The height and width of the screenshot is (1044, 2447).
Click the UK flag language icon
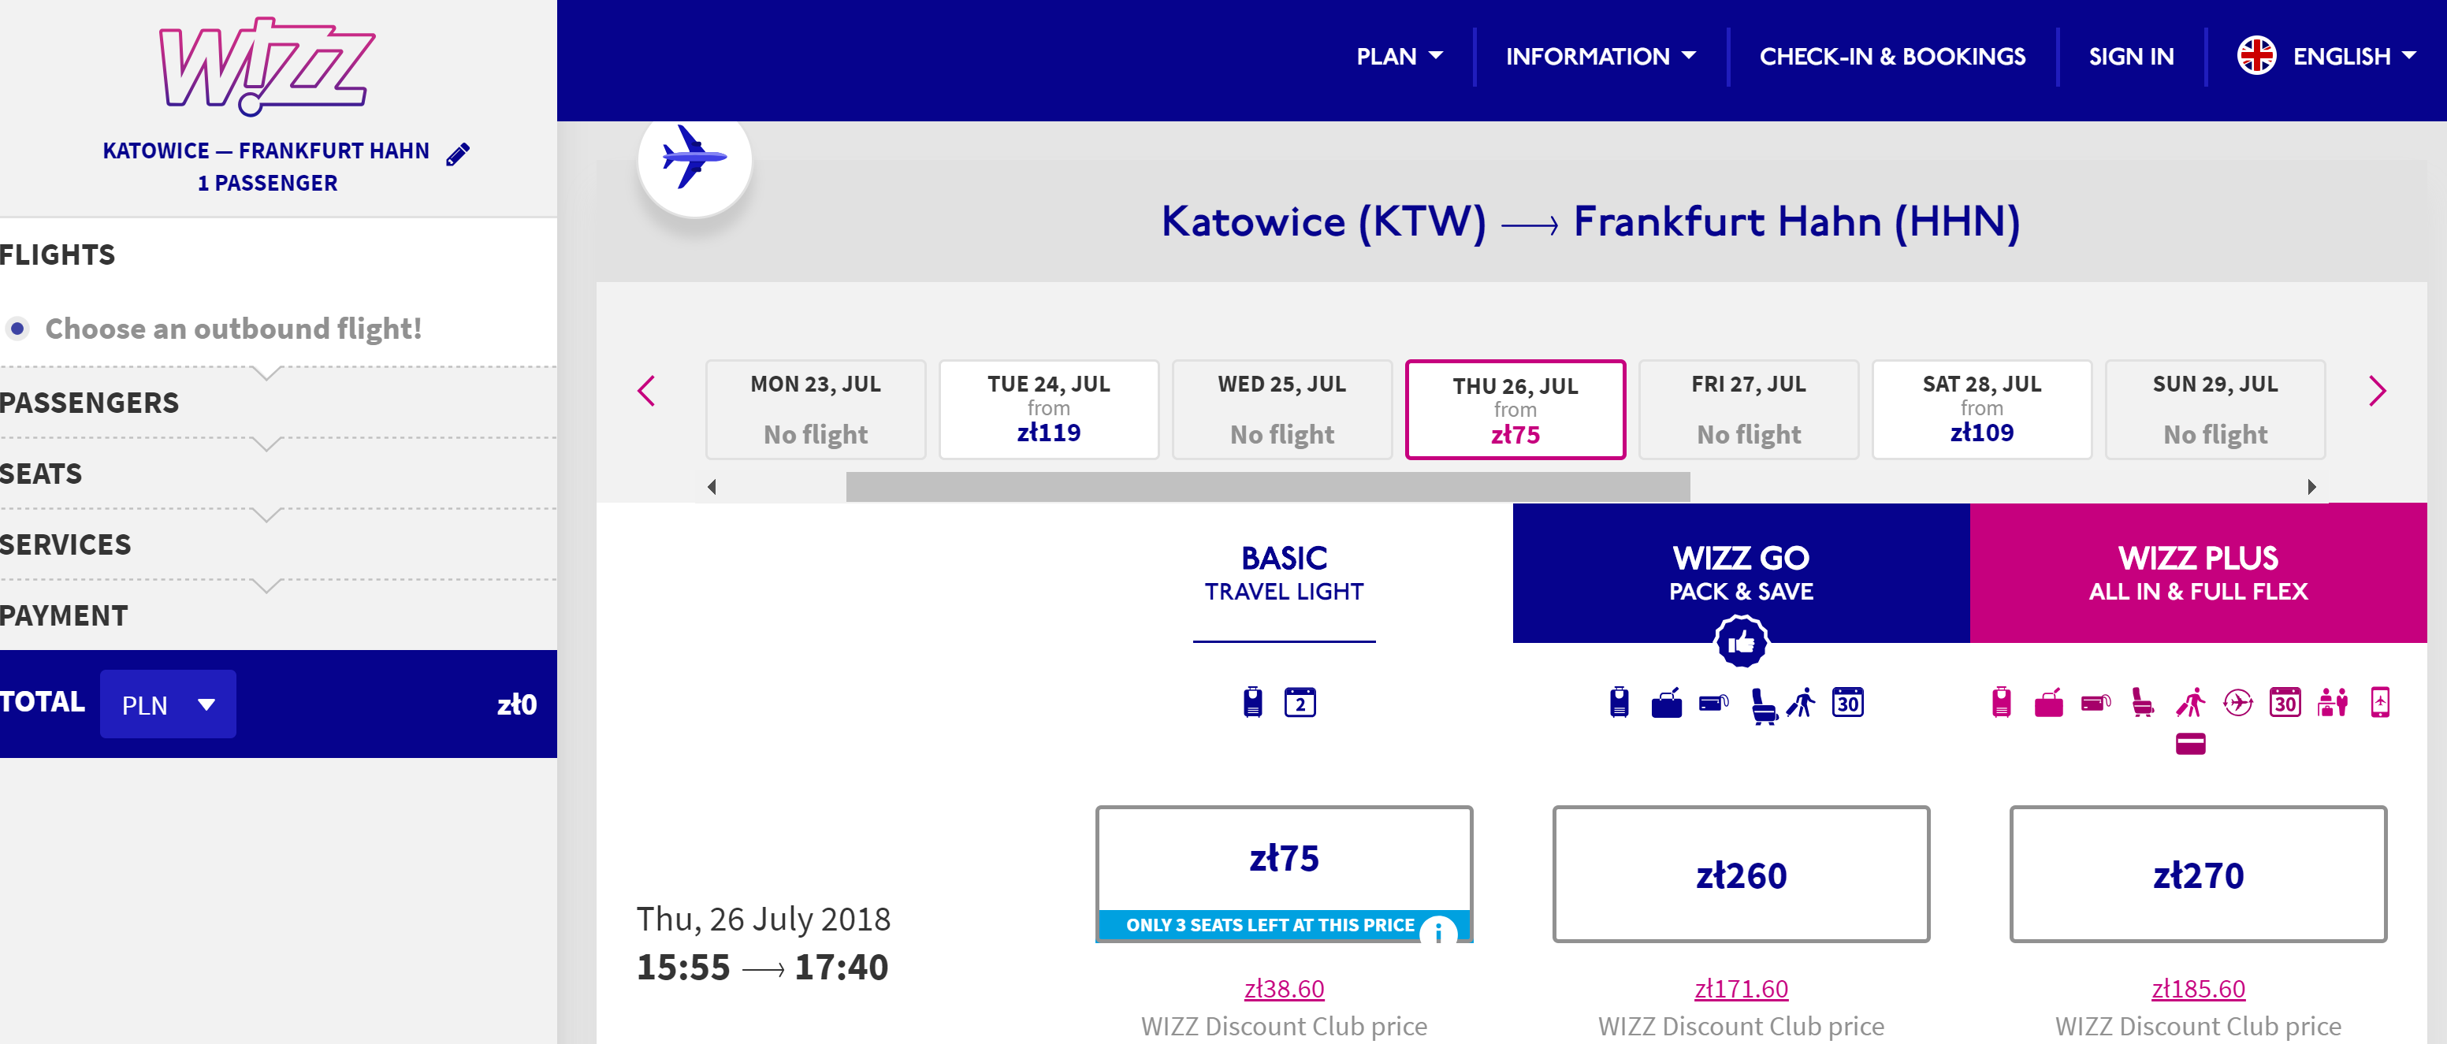click(2256, 56)
